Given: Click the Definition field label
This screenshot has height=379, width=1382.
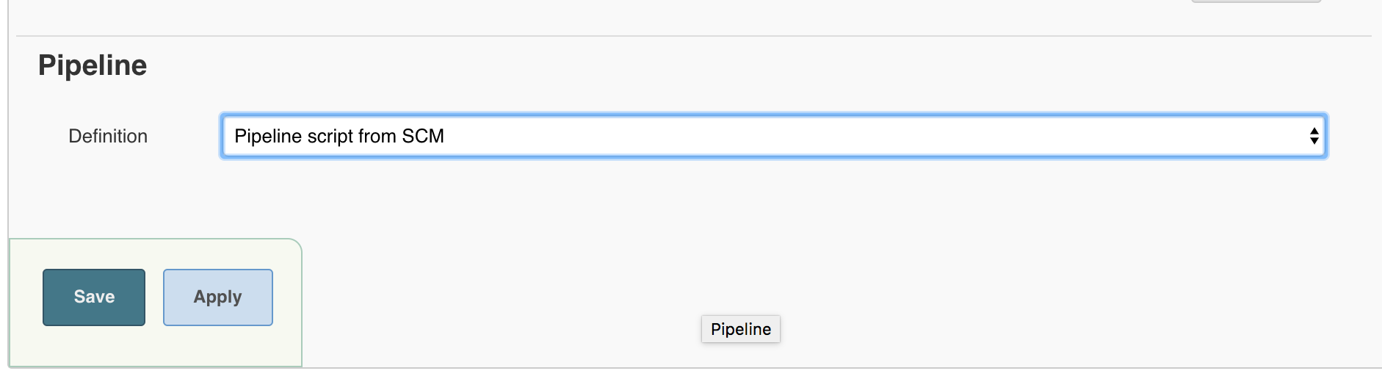Looking at the screenshot, I should click(x=108, y=136).
